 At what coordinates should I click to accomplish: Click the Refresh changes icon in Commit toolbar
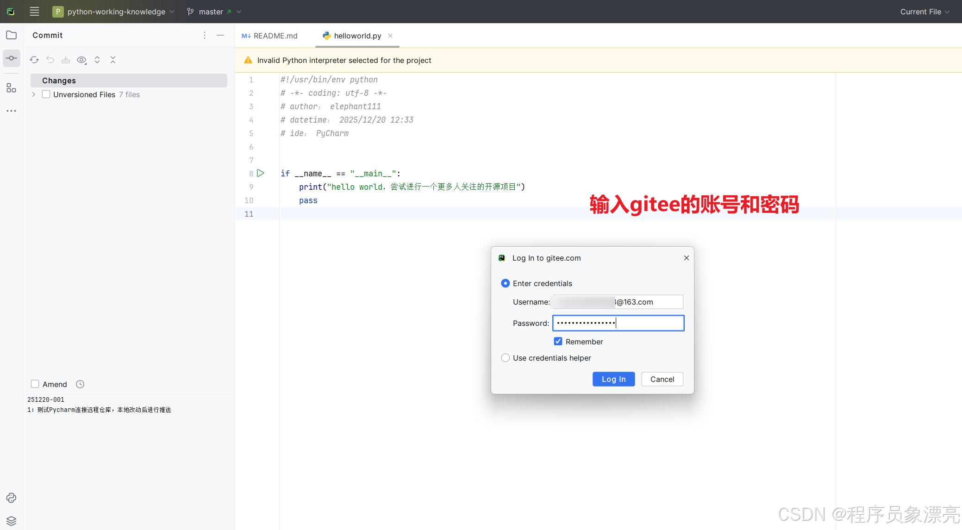tap(34, 60)
